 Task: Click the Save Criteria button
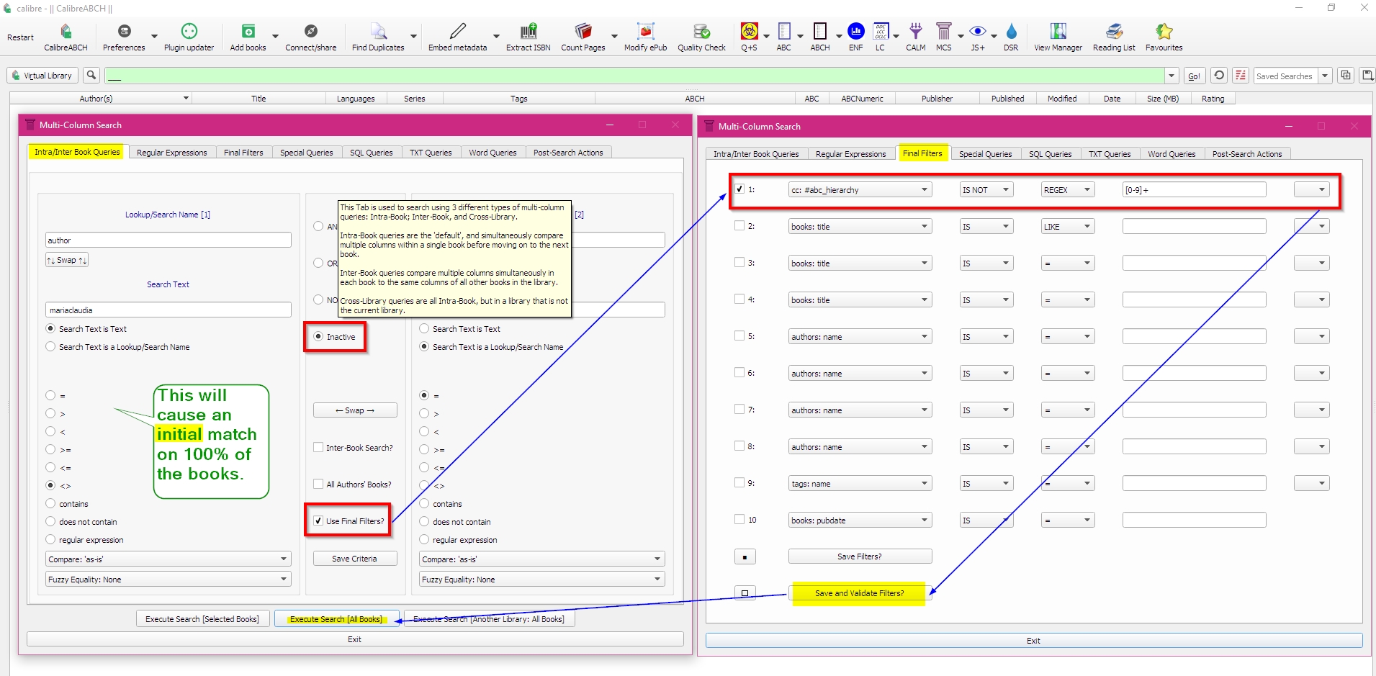(354, 559)
